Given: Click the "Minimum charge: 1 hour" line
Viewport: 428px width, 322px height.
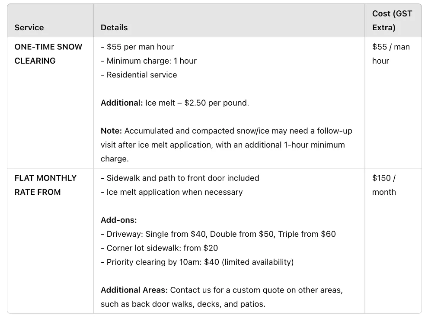Looking at the screenshot, I should pos(148,61).
